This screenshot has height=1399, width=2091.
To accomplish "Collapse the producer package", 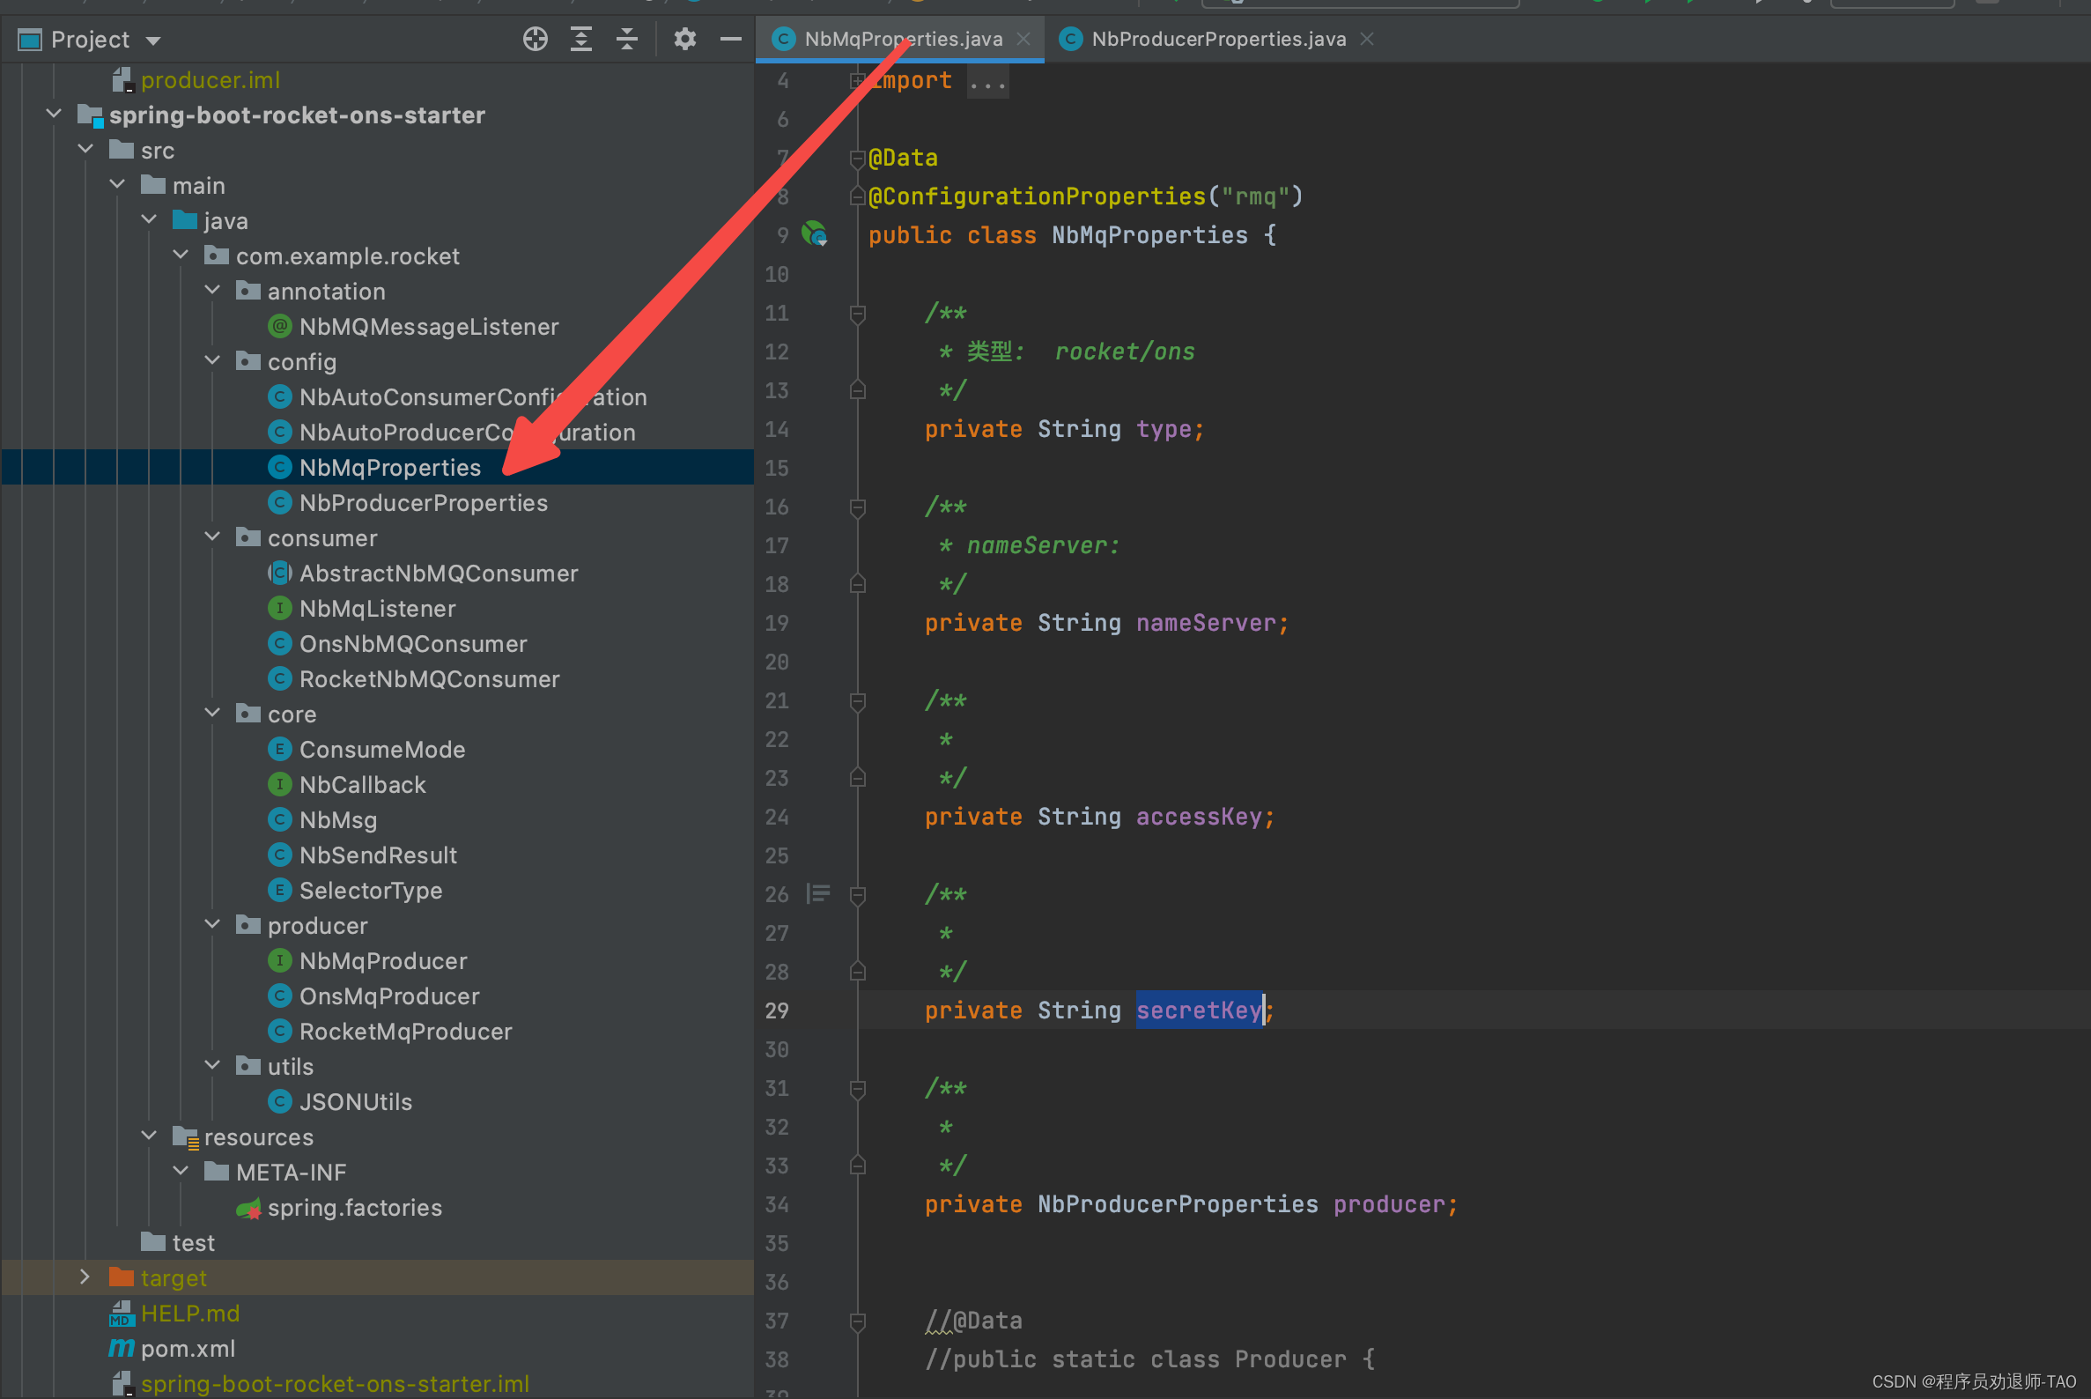I will [212, 925].
